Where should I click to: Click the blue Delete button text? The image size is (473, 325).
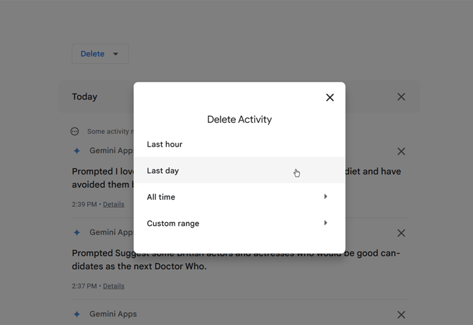click(92, 54)
